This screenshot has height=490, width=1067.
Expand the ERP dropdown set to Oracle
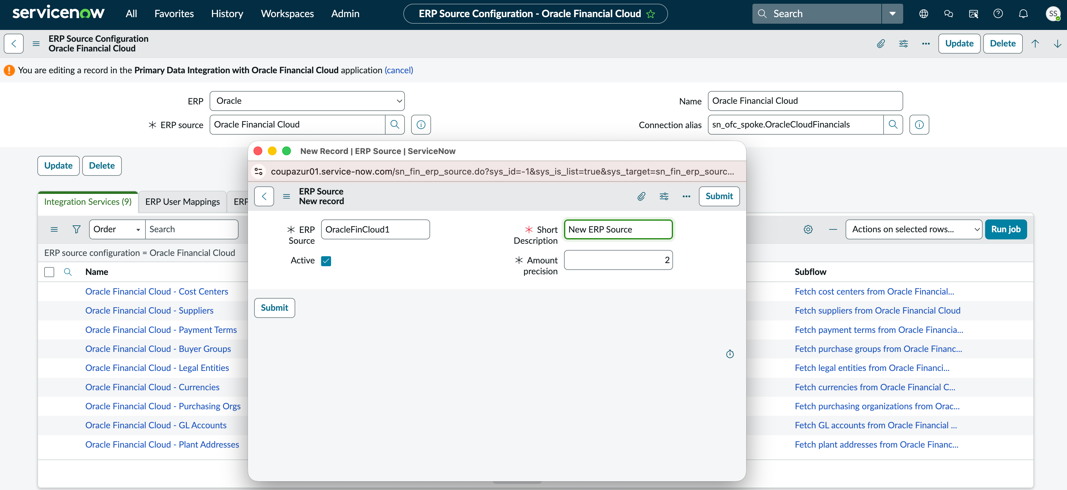(307, 101)
